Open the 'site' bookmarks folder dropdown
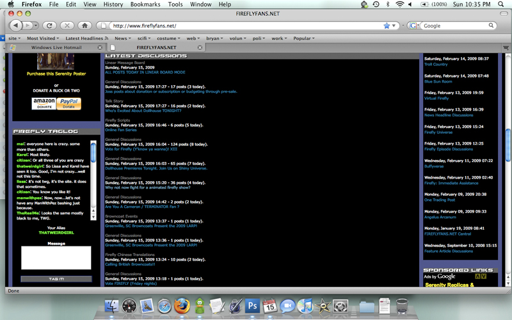 click(x=14, y=38)
